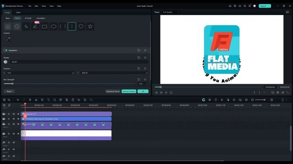Choose the ellipse mask shape
This screenshot has height=164, width=293.
tap(54, 26)
